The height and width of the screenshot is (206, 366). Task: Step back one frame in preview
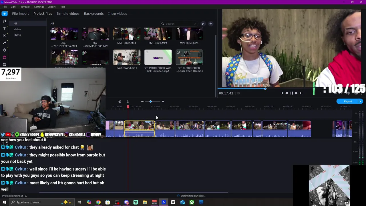[287, 93]
